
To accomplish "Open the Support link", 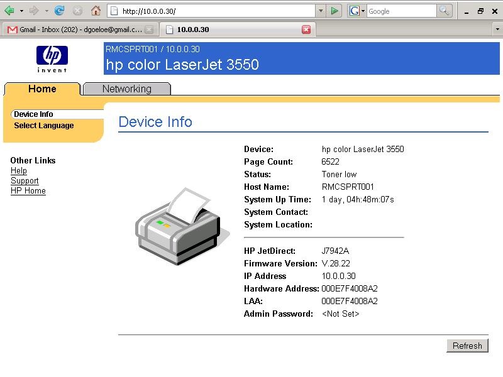I will click(x=25, y=181).
